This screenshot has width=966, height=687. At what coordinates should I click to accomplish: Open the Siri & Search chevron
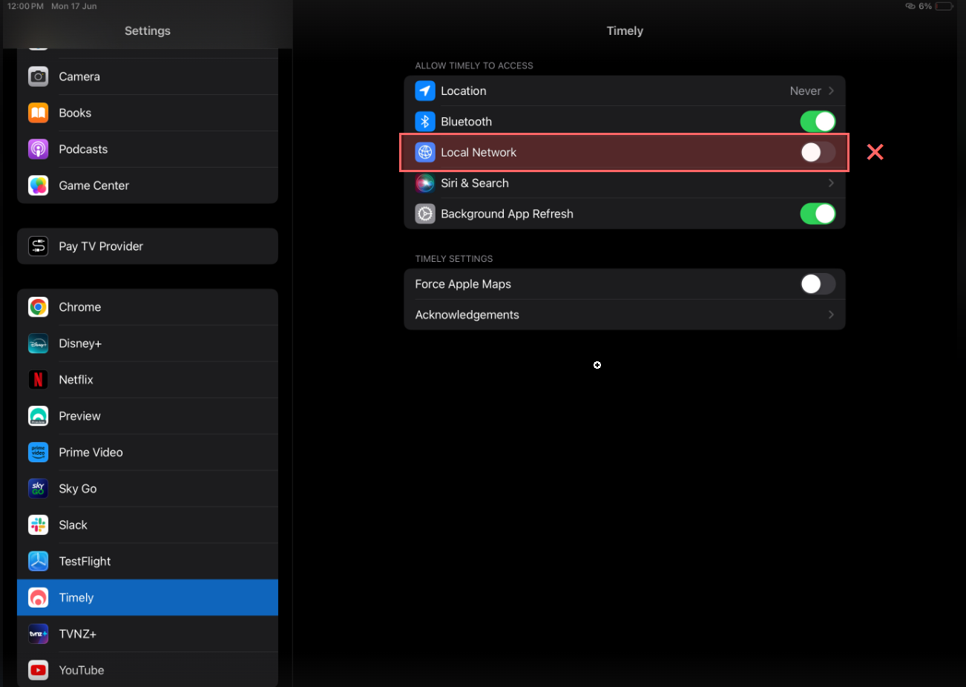(x=831, y=183)
